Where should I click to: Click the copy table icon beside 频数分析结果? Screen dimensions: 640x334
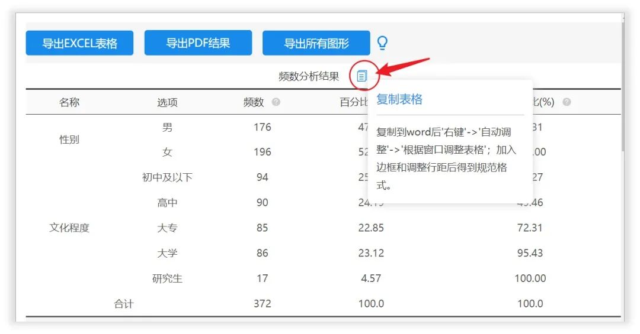pos(362,76)
